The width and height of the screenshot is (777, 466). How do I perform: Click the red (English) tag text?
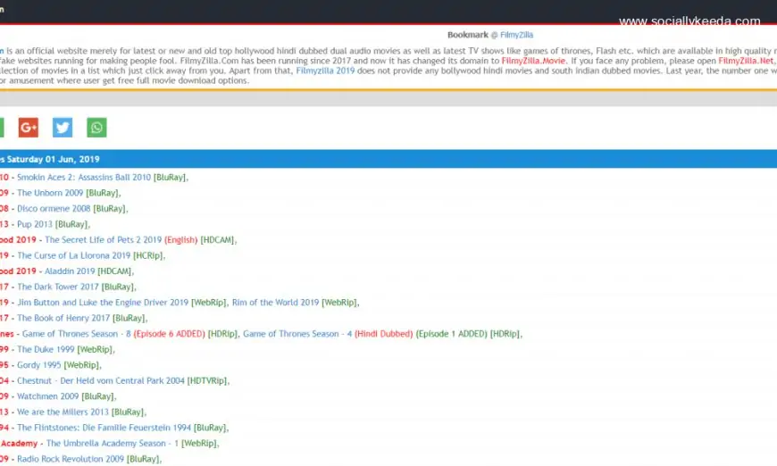tap(181, 240)
